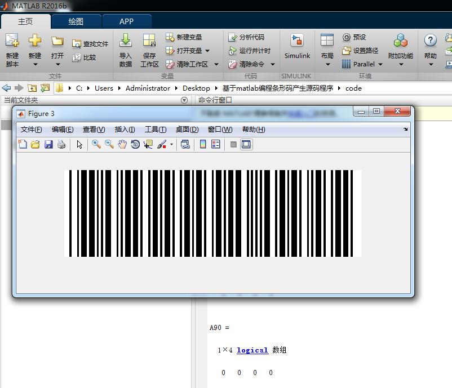Image resolution: width=452 pixels, height=388 pixels.
Task: Click Forward arrow in address bar
Action: 19,88
